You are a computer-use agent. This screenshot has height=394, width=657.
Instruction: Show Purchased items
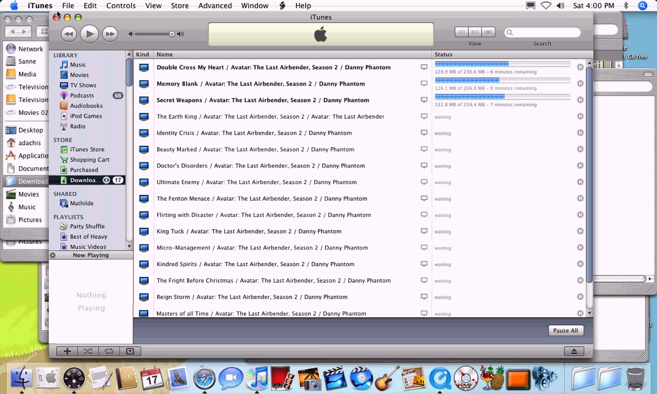pyautogui.click(x=84, y=170)
